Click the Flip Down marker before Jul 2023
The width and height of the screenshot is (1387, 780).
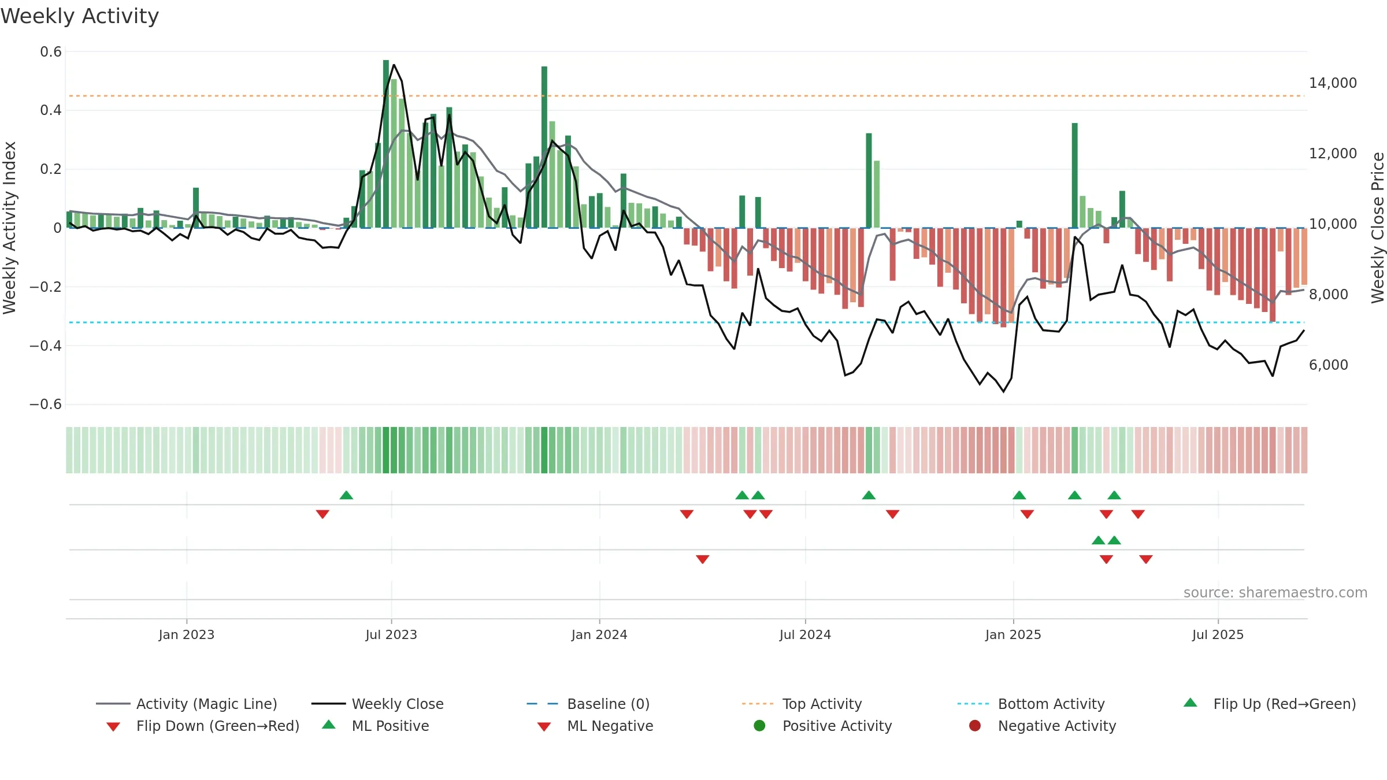pyautogui.click(x=322, y=514)
